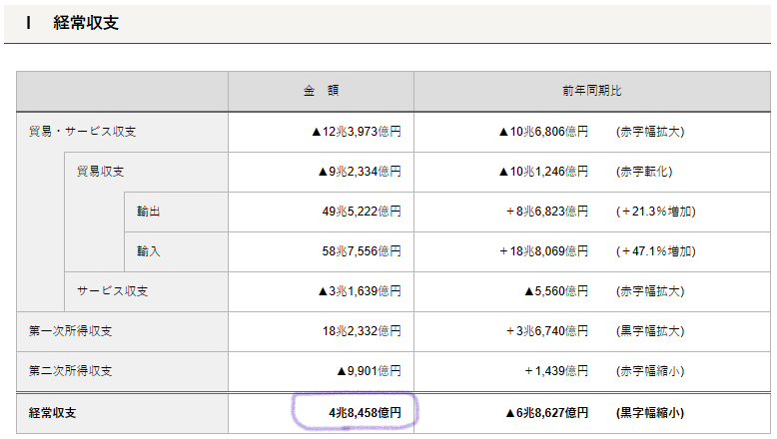Screen dimensions: 777x439
Task: Click the (+47.1%増加) note
Action: (x=655, y=251)
